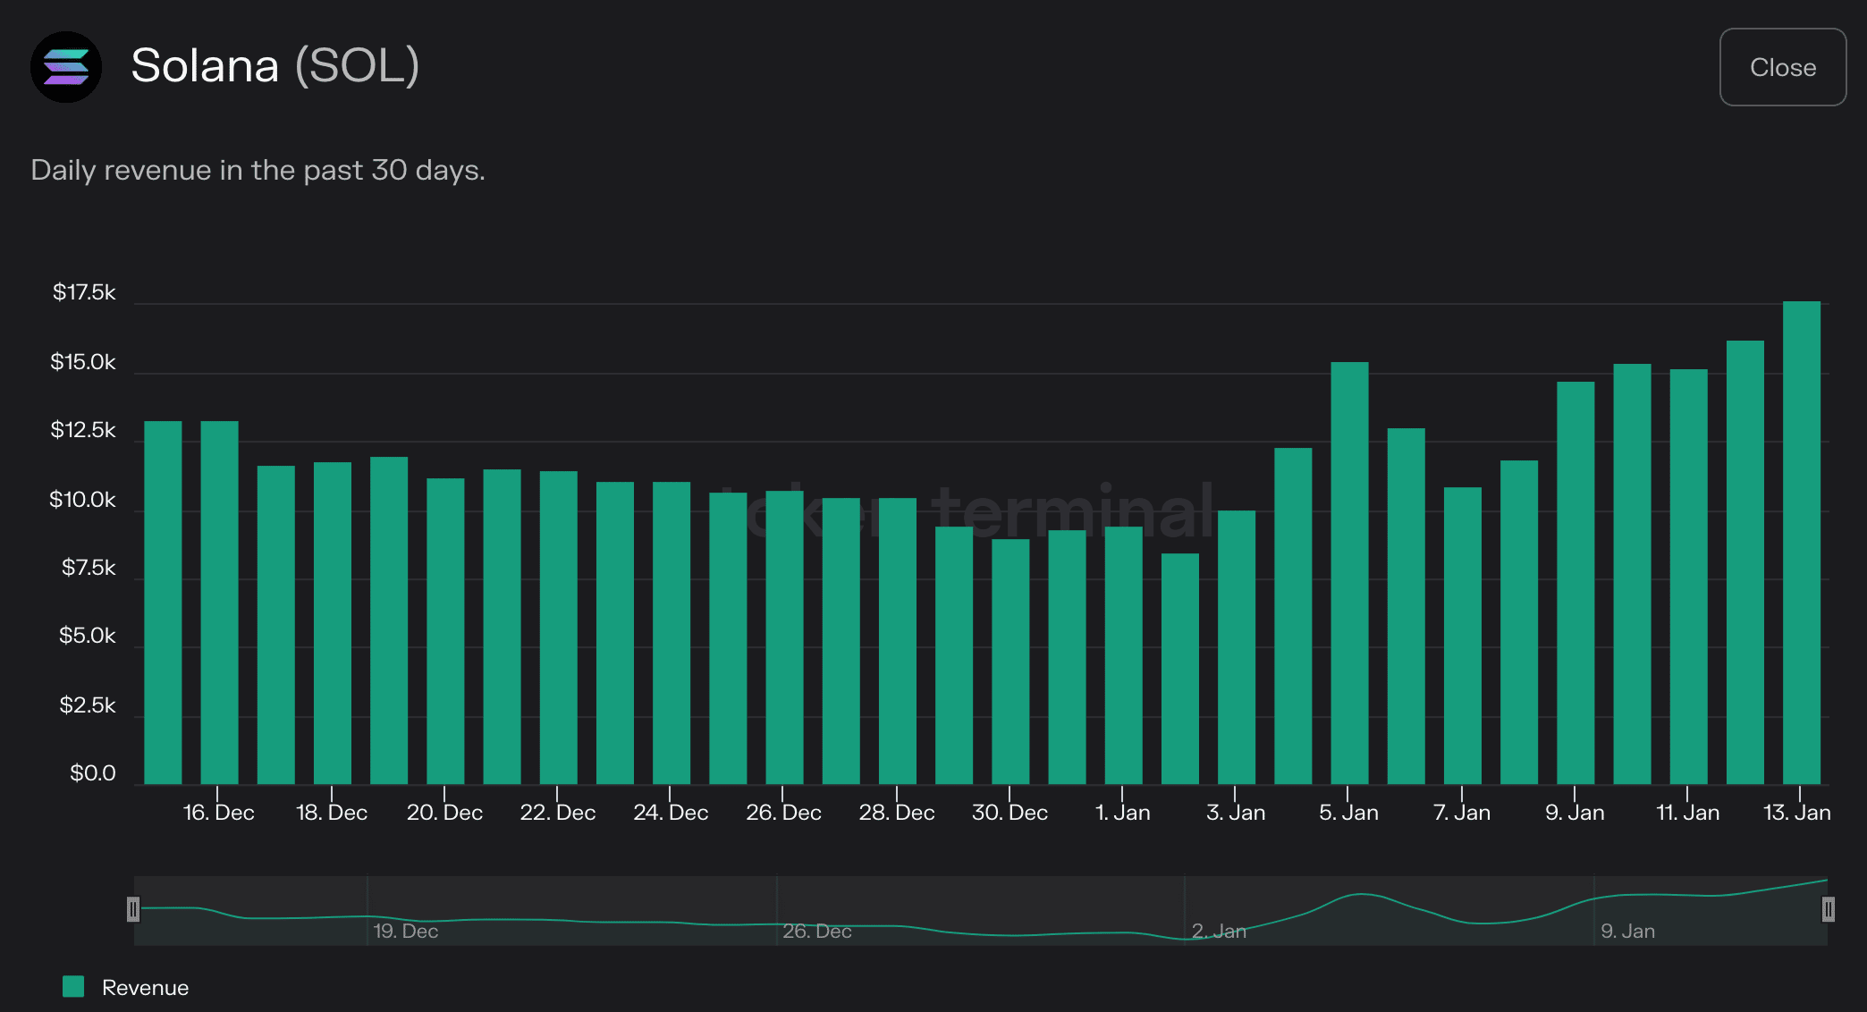Click the 3. Jan revenue bar
The height and width of the screenshot is (1012, 1867).
1237,647
